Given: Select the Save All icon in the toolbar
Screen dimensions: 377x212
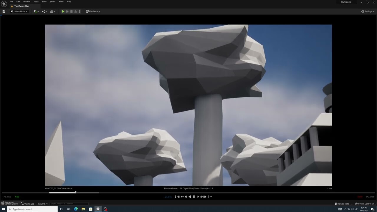Looking at the screenshot, I should coord(4,11).
